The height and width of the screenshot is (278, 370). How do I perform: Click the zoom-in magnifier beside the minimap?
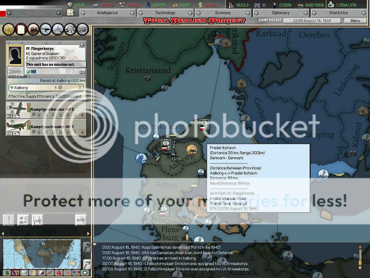pyautogui.click(x=87, y=247)
